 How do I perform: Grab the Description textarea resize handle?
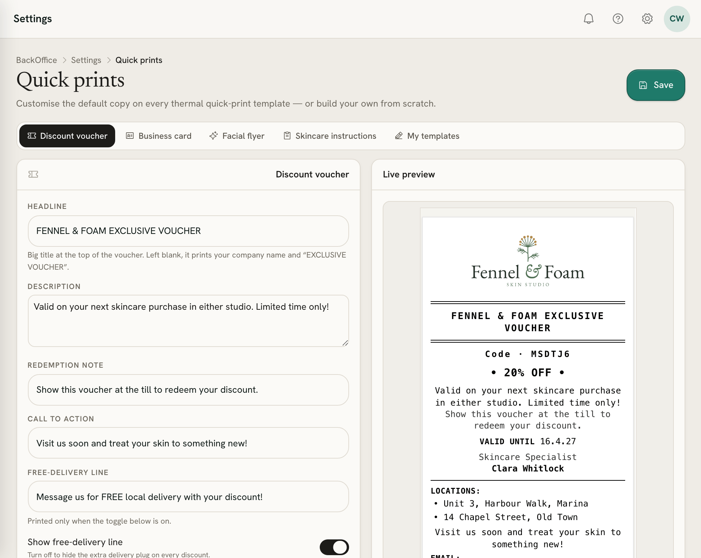click(x=345, y=343)
